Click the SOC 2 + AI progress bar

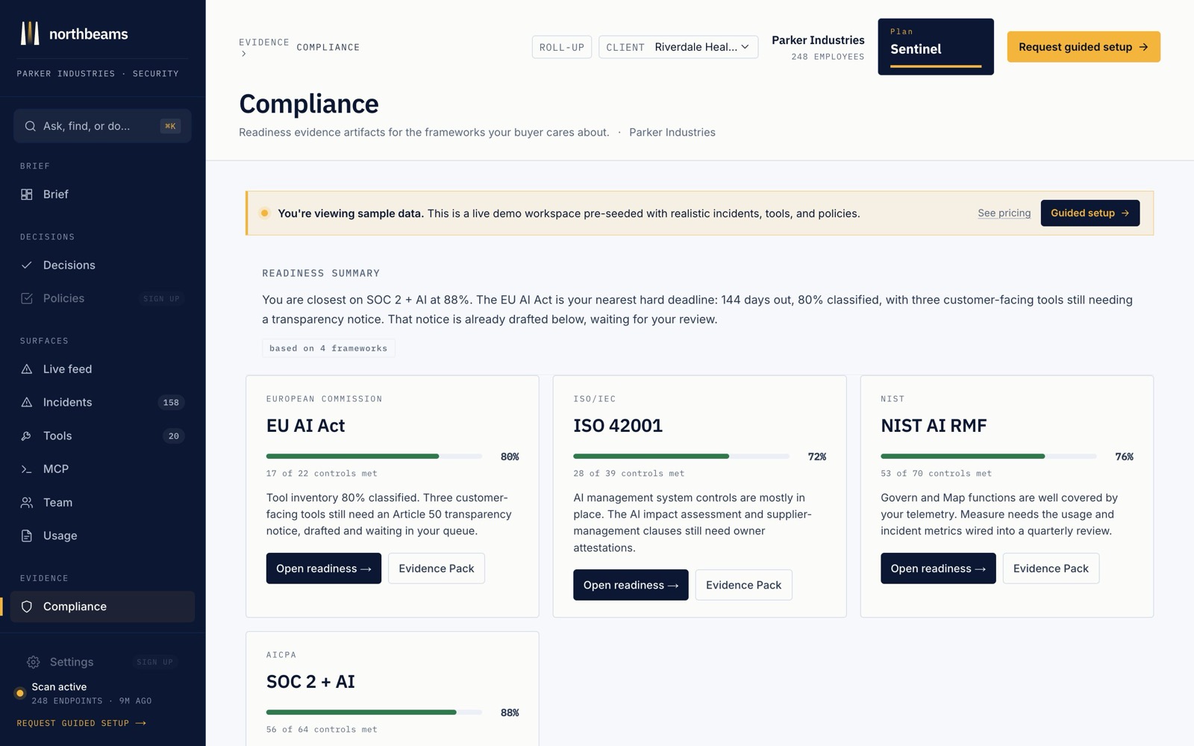(374, 712)
